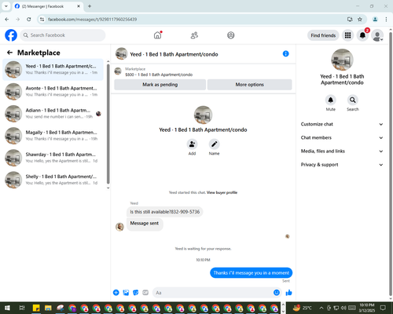Show hidden system tray icons

(321, 308)
